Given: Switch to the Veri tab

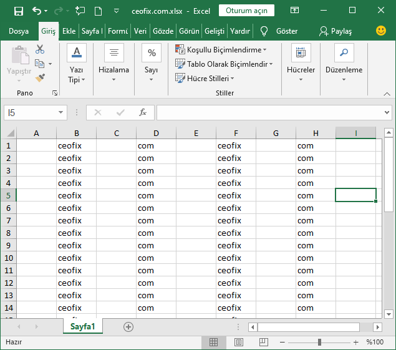Looking at the screenshot, I should tap(140, 31).
